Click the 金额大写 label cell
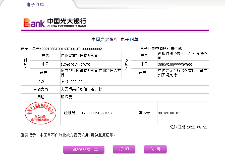225x157 pixels. coord(41,89)
